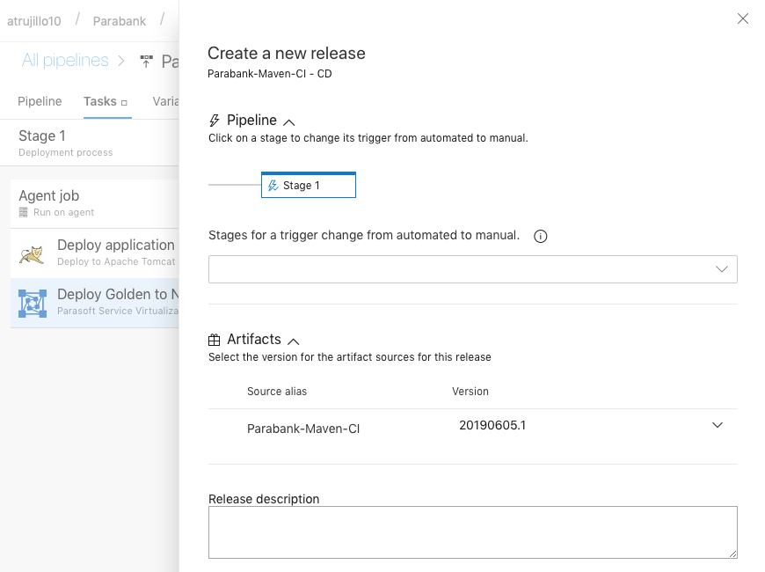Click the Parasoft Service Virtualization icon
The image size is (765, 572).
point(33,304)
